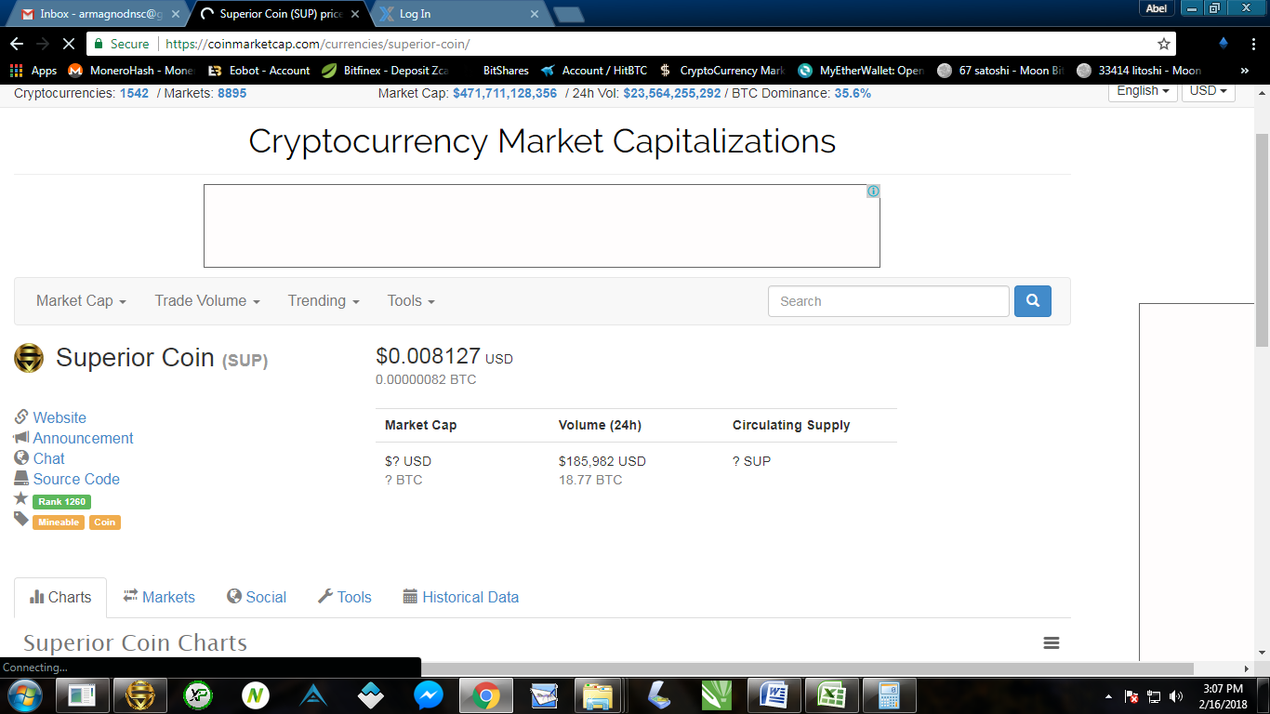1270x714 pixels.
Task: Show more bookmarks with the chevron
Action: (1245, 71)
